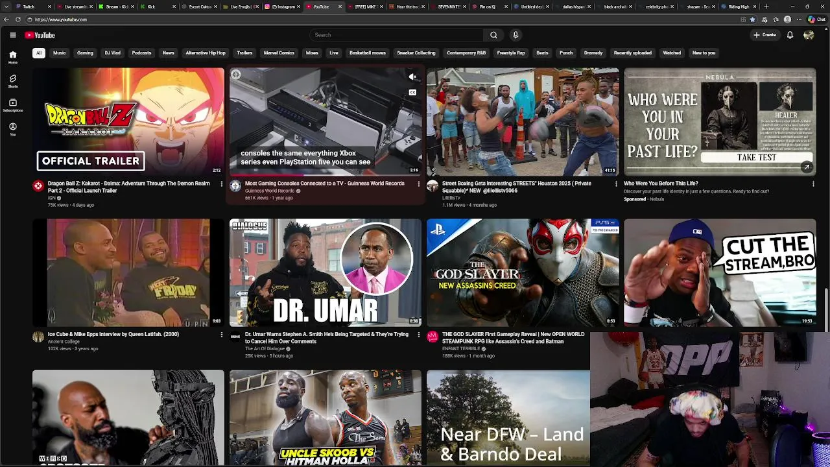Select the Sneaker Collecting chip
Screen dimensions: 830x467
[x=416, y=53]
